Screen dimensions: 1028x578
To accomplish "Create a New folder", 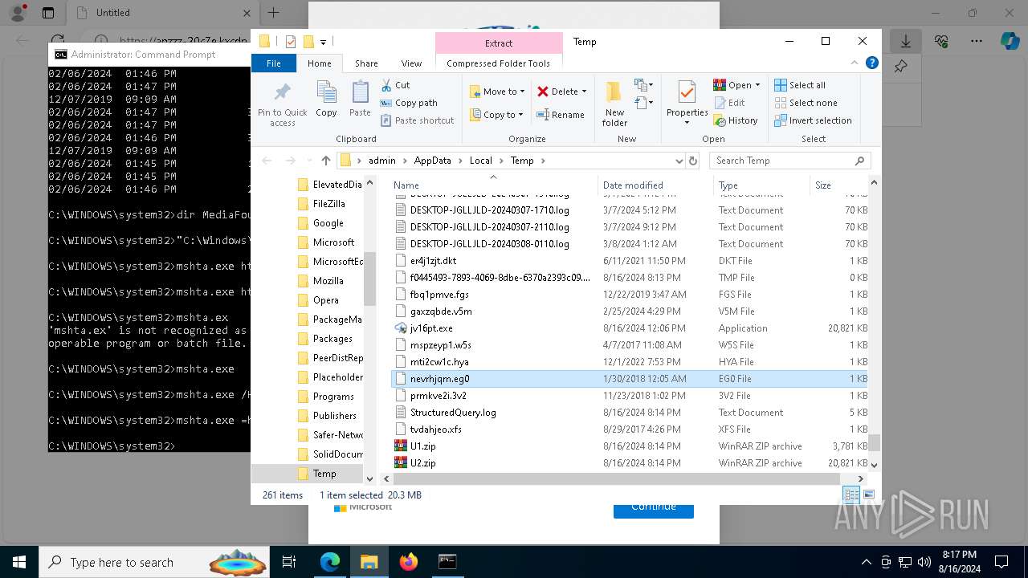I will 614,104.
